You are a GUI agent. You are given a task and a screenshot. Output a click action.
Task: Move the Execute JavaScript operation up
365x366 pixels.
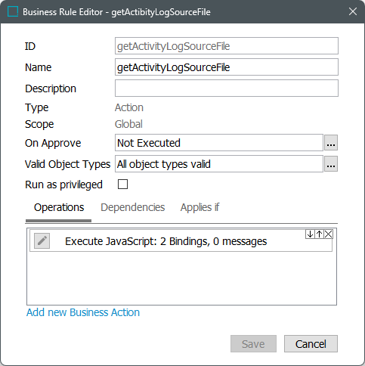pyautogui.click(x=319, y=234)
